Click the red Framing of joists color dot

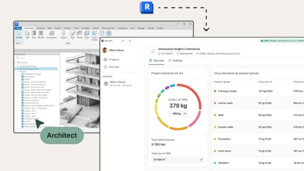(x=214, y=91)
